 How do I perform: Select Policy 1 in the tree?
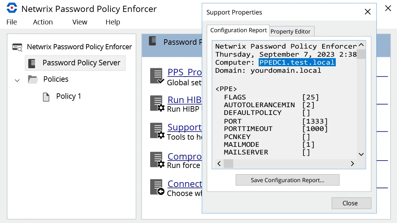click(69, 96)
